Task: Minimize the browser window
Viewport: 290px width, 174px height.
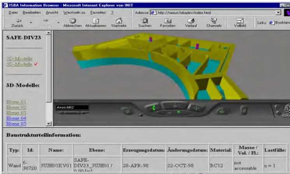Action: pos(282,5)
